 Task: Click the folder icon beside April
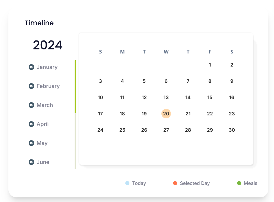pyautogui.click(x=31, y=124)
